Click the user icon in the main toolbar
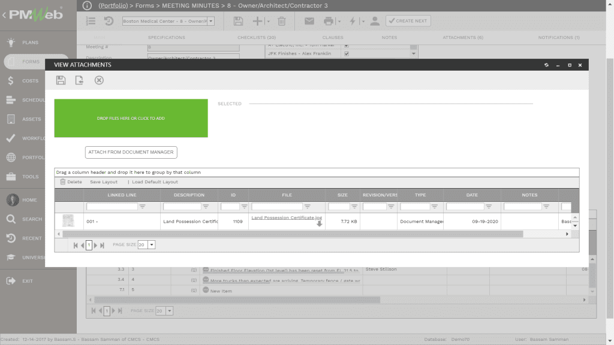 click(x=375, y=21)
